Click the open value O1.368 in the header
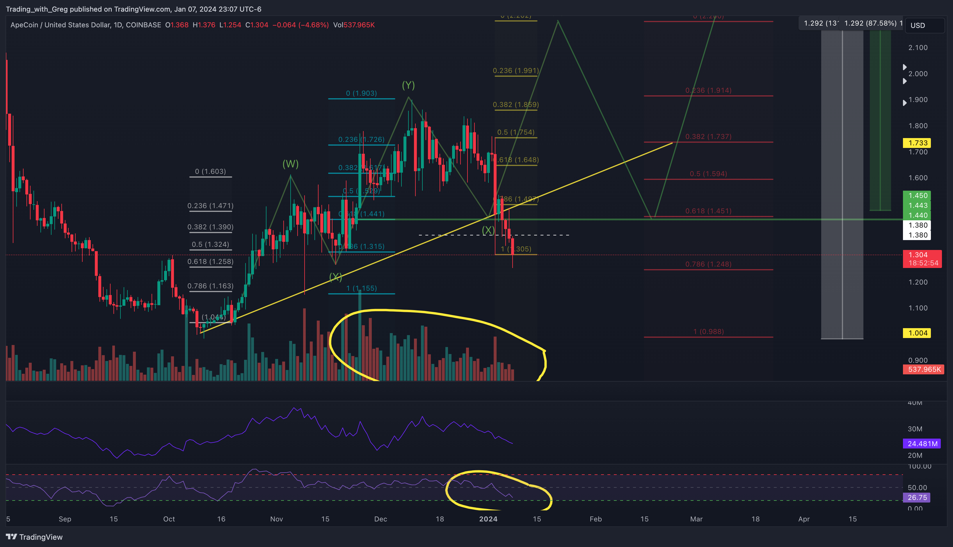 [177, 25]
